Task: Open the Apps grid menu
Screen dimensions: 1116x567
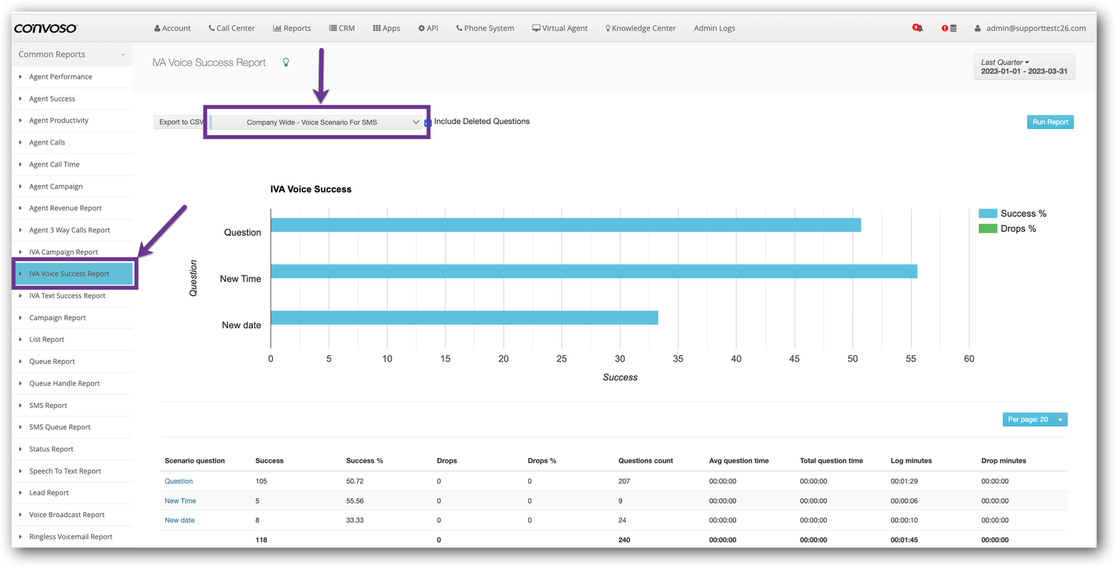Action: 386,28
